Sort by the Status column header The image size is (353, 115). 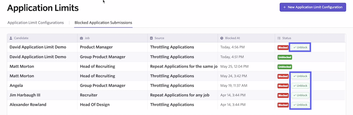[310, 38]
